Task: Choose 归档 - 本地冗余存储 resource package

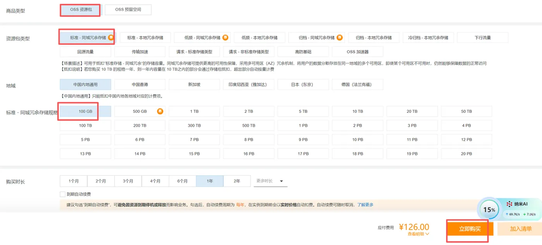Action: [374, 37]
